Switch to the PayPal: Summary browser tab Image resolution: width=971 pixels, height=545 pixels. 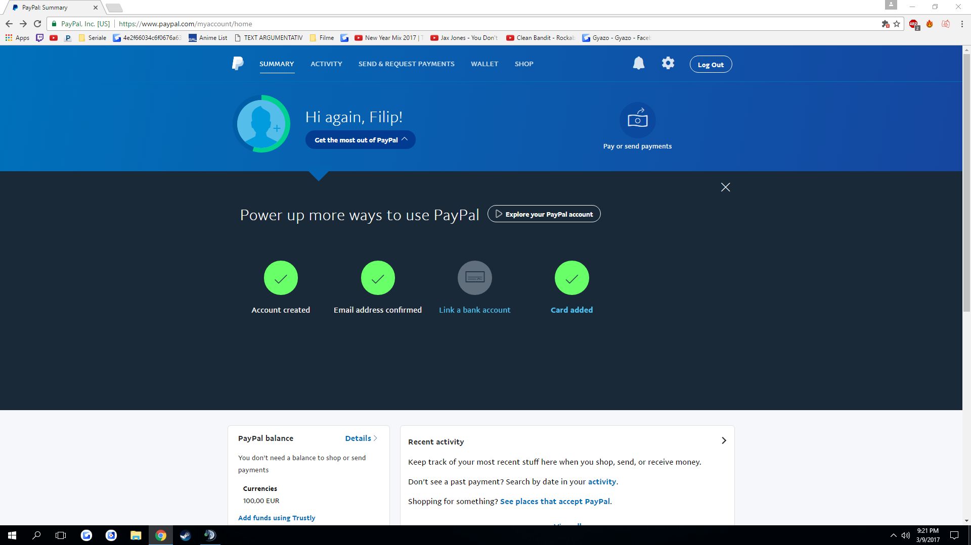coord(53,8)
